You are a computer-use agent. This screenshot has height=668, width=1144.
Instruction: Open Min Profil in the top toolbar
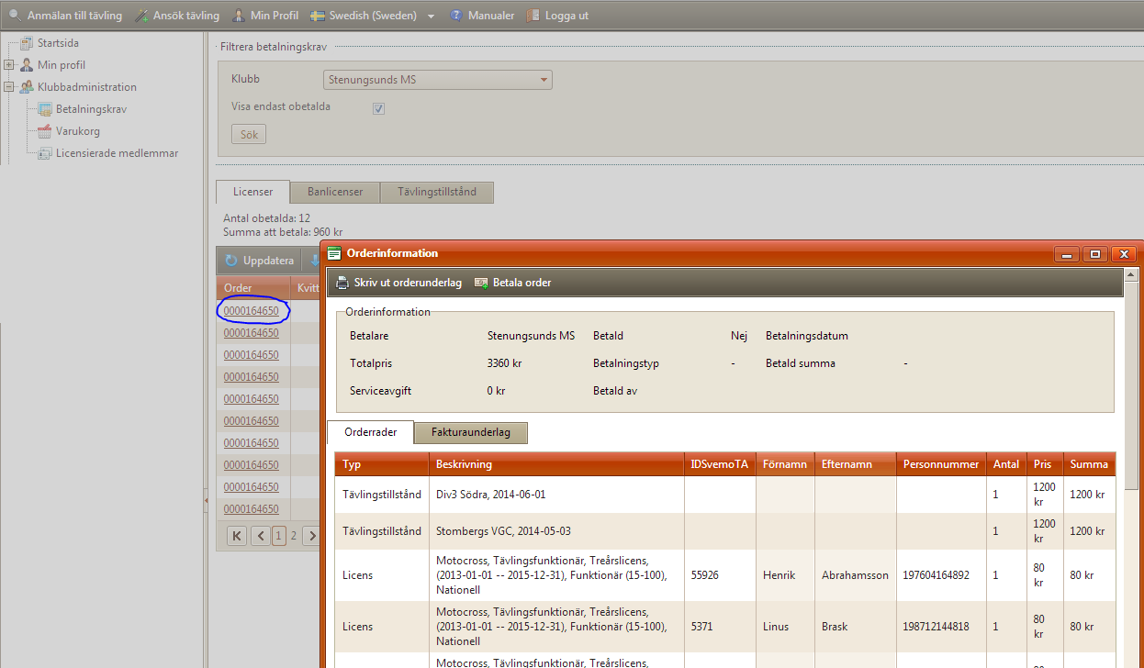pyautogui.click(x=265, y=16)
